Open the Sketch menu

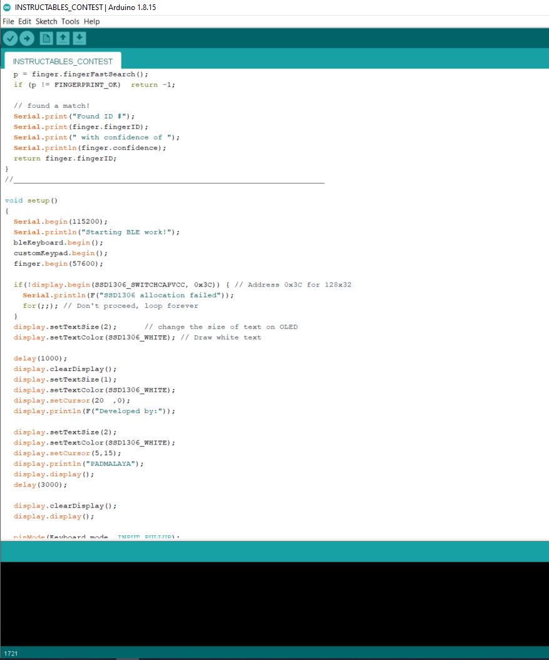click(x=46, y=21)
